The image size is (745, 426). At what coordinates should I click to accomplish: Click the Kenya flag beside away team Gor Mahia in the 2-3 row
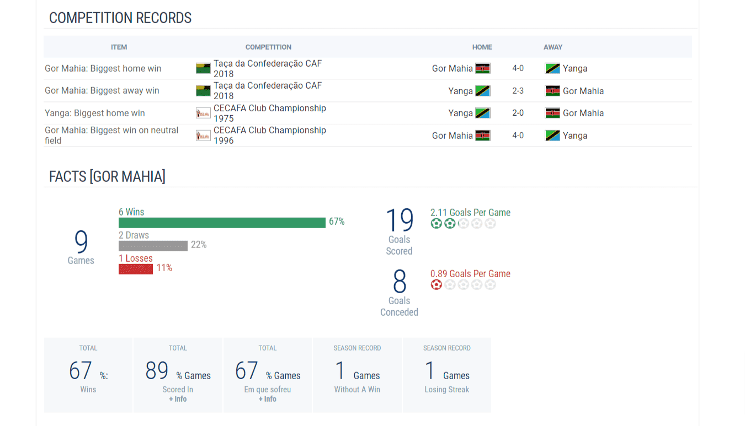552,91
